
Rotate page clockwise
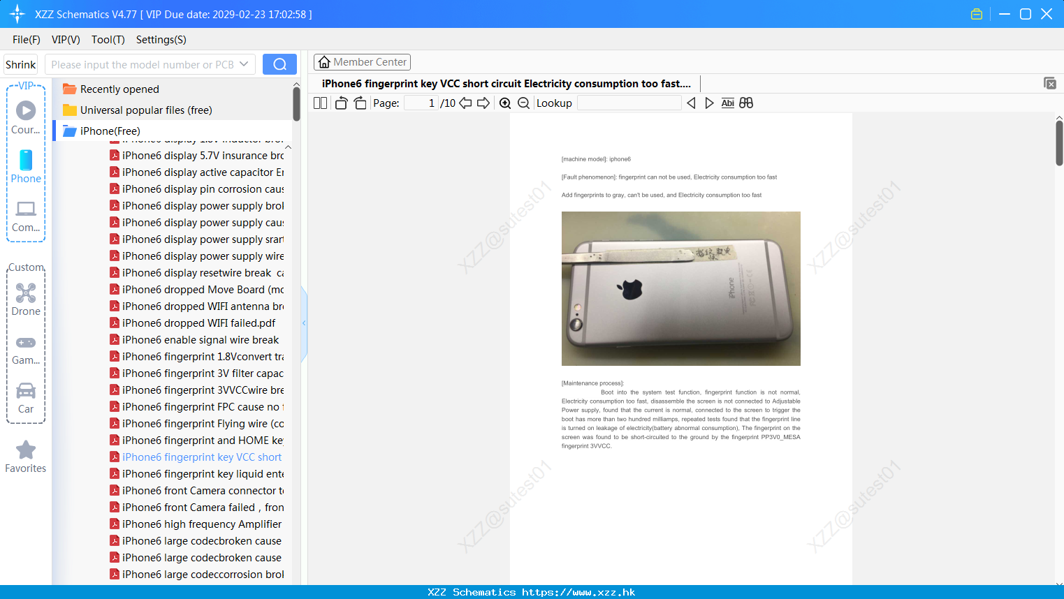click(360, 103)
